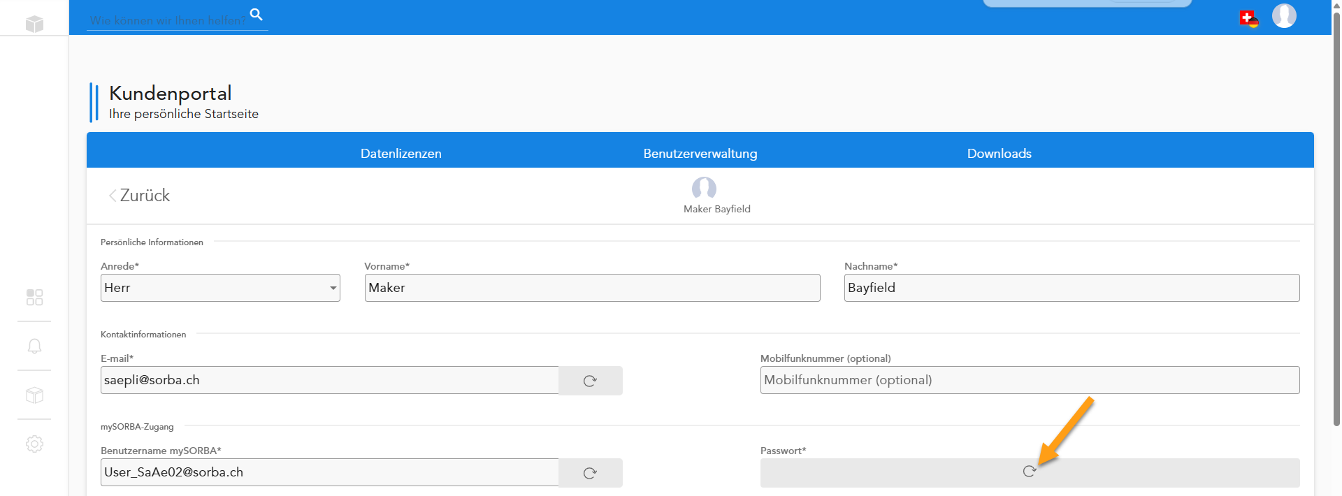The width and height of the screenshot is (1342, 496).
Task: Click the Mobilfunknummer input field
Action: click(x=1030, y=380)
